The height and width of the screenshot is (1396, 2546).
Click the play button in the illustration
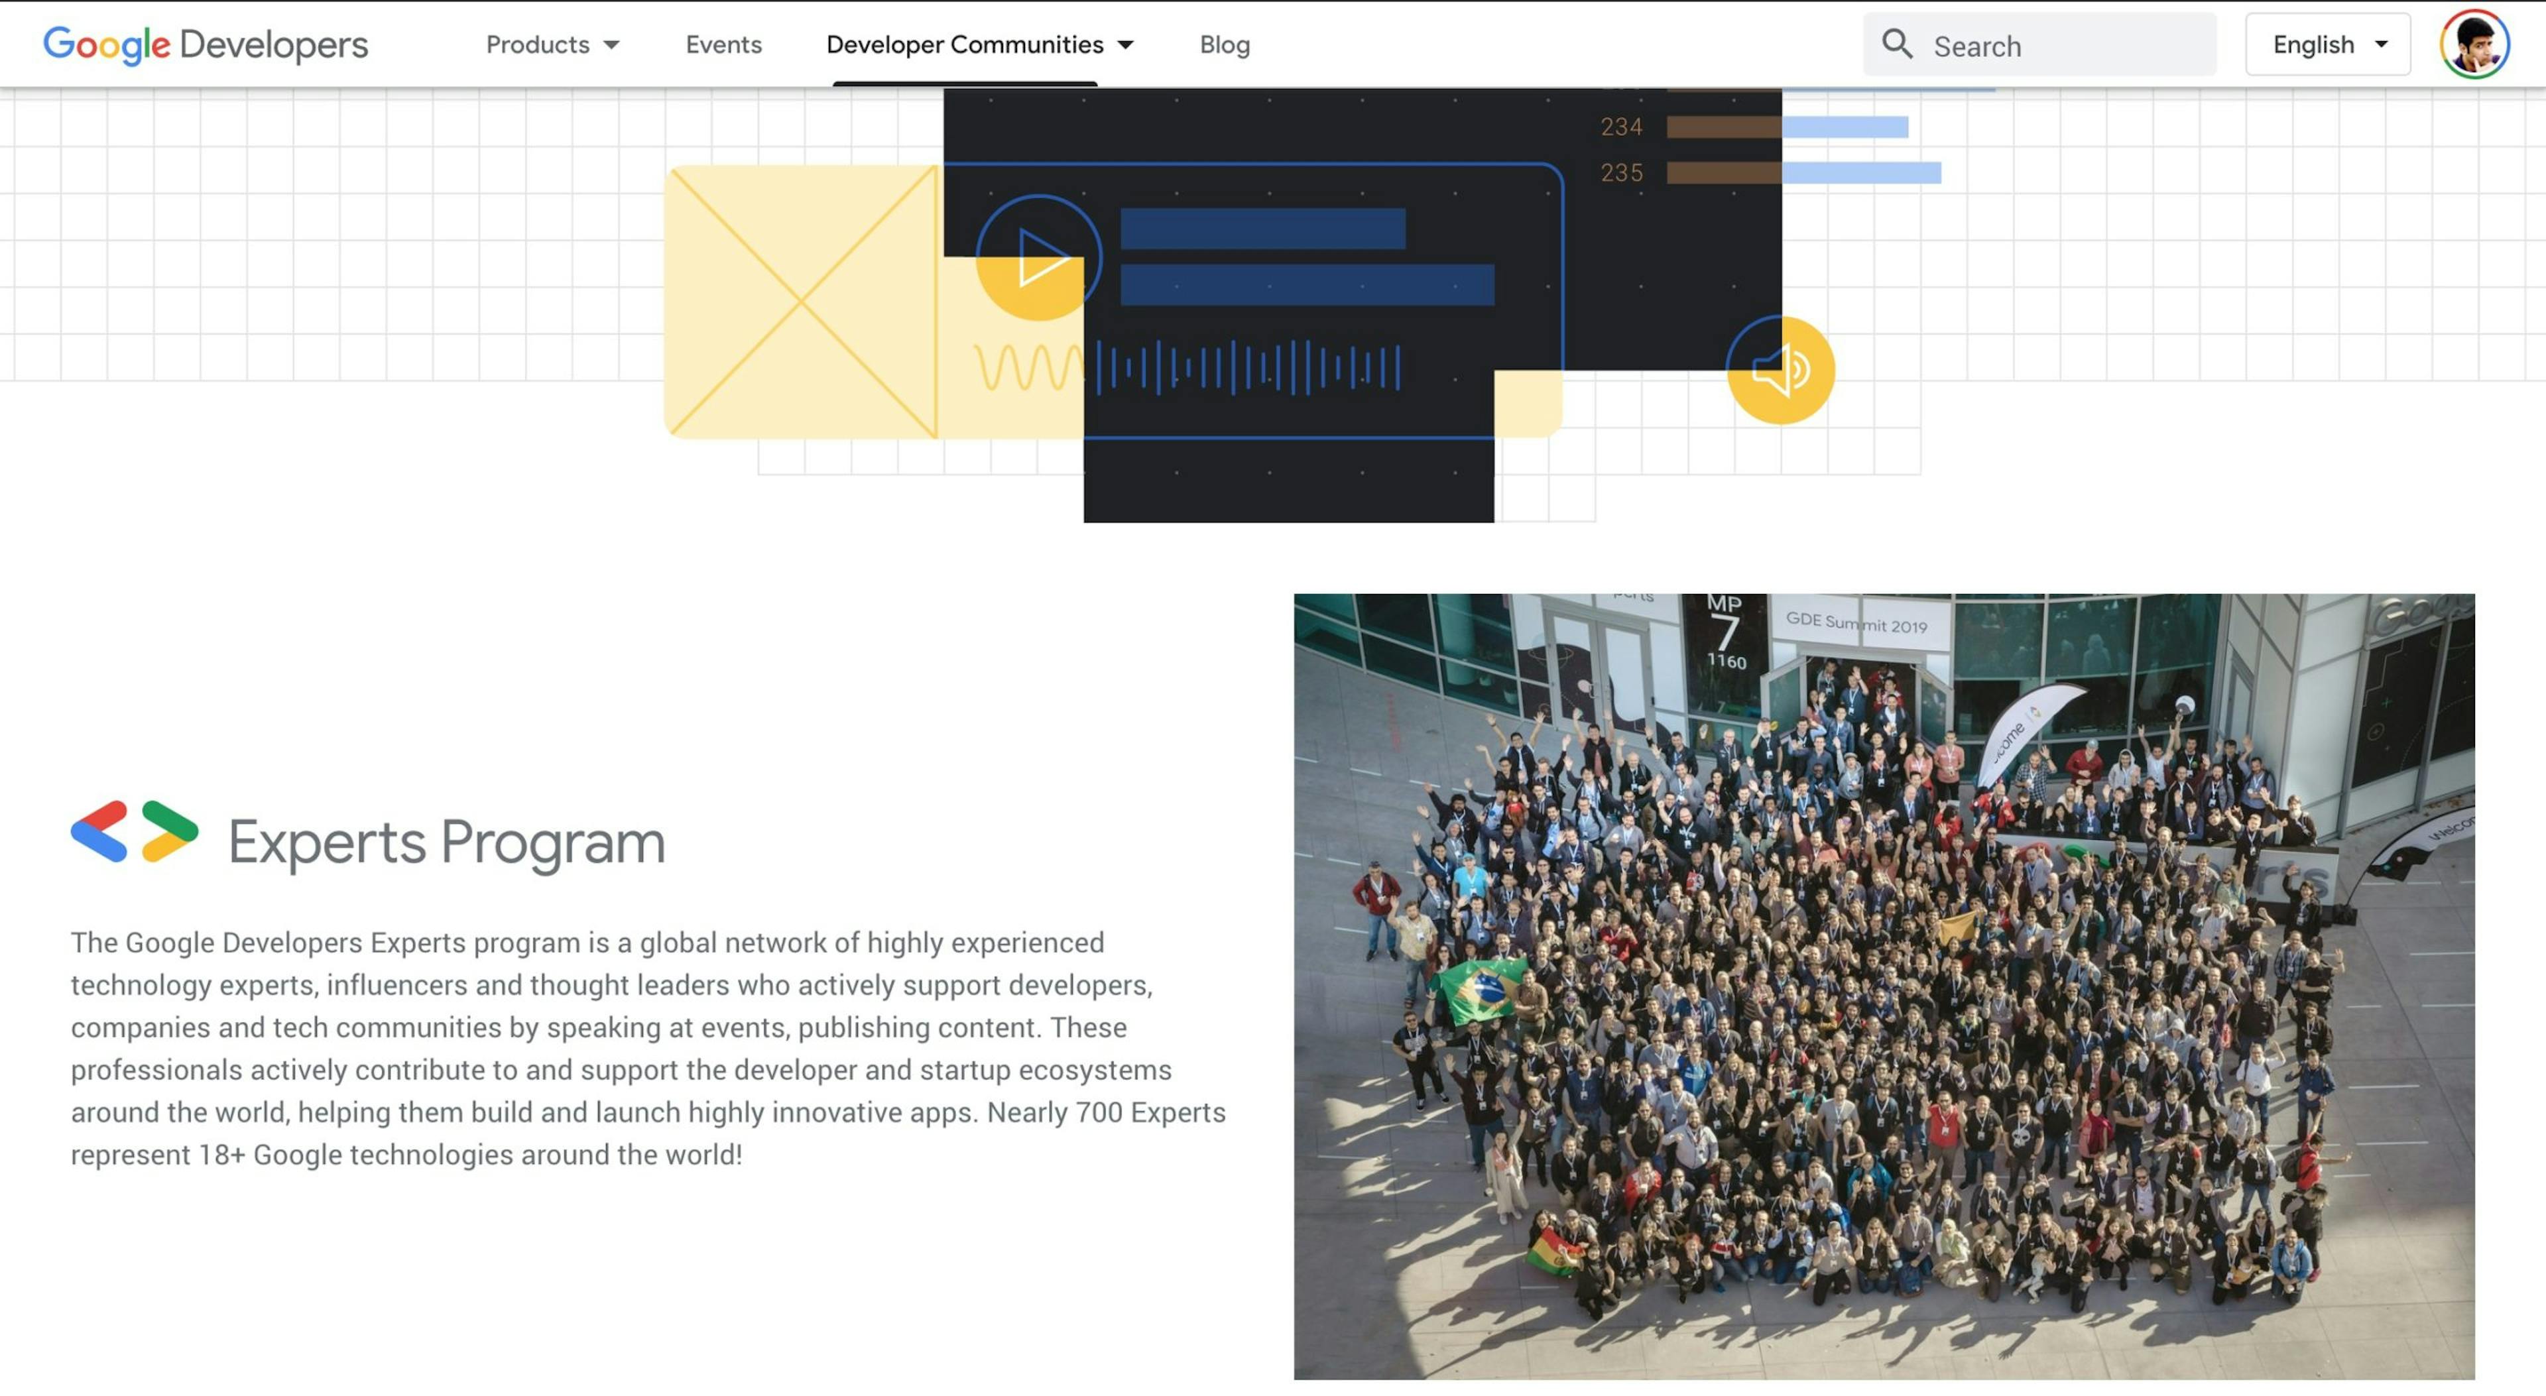tap(1038, 259)
